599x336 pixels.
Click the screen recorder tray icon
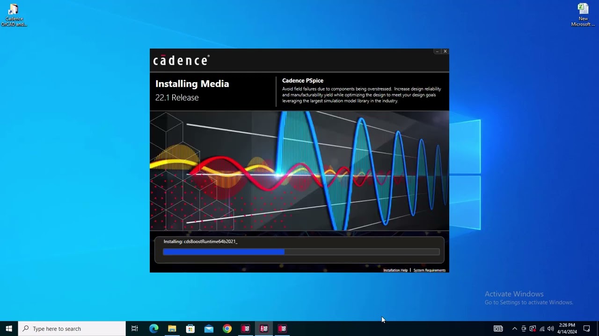point(533,329)
